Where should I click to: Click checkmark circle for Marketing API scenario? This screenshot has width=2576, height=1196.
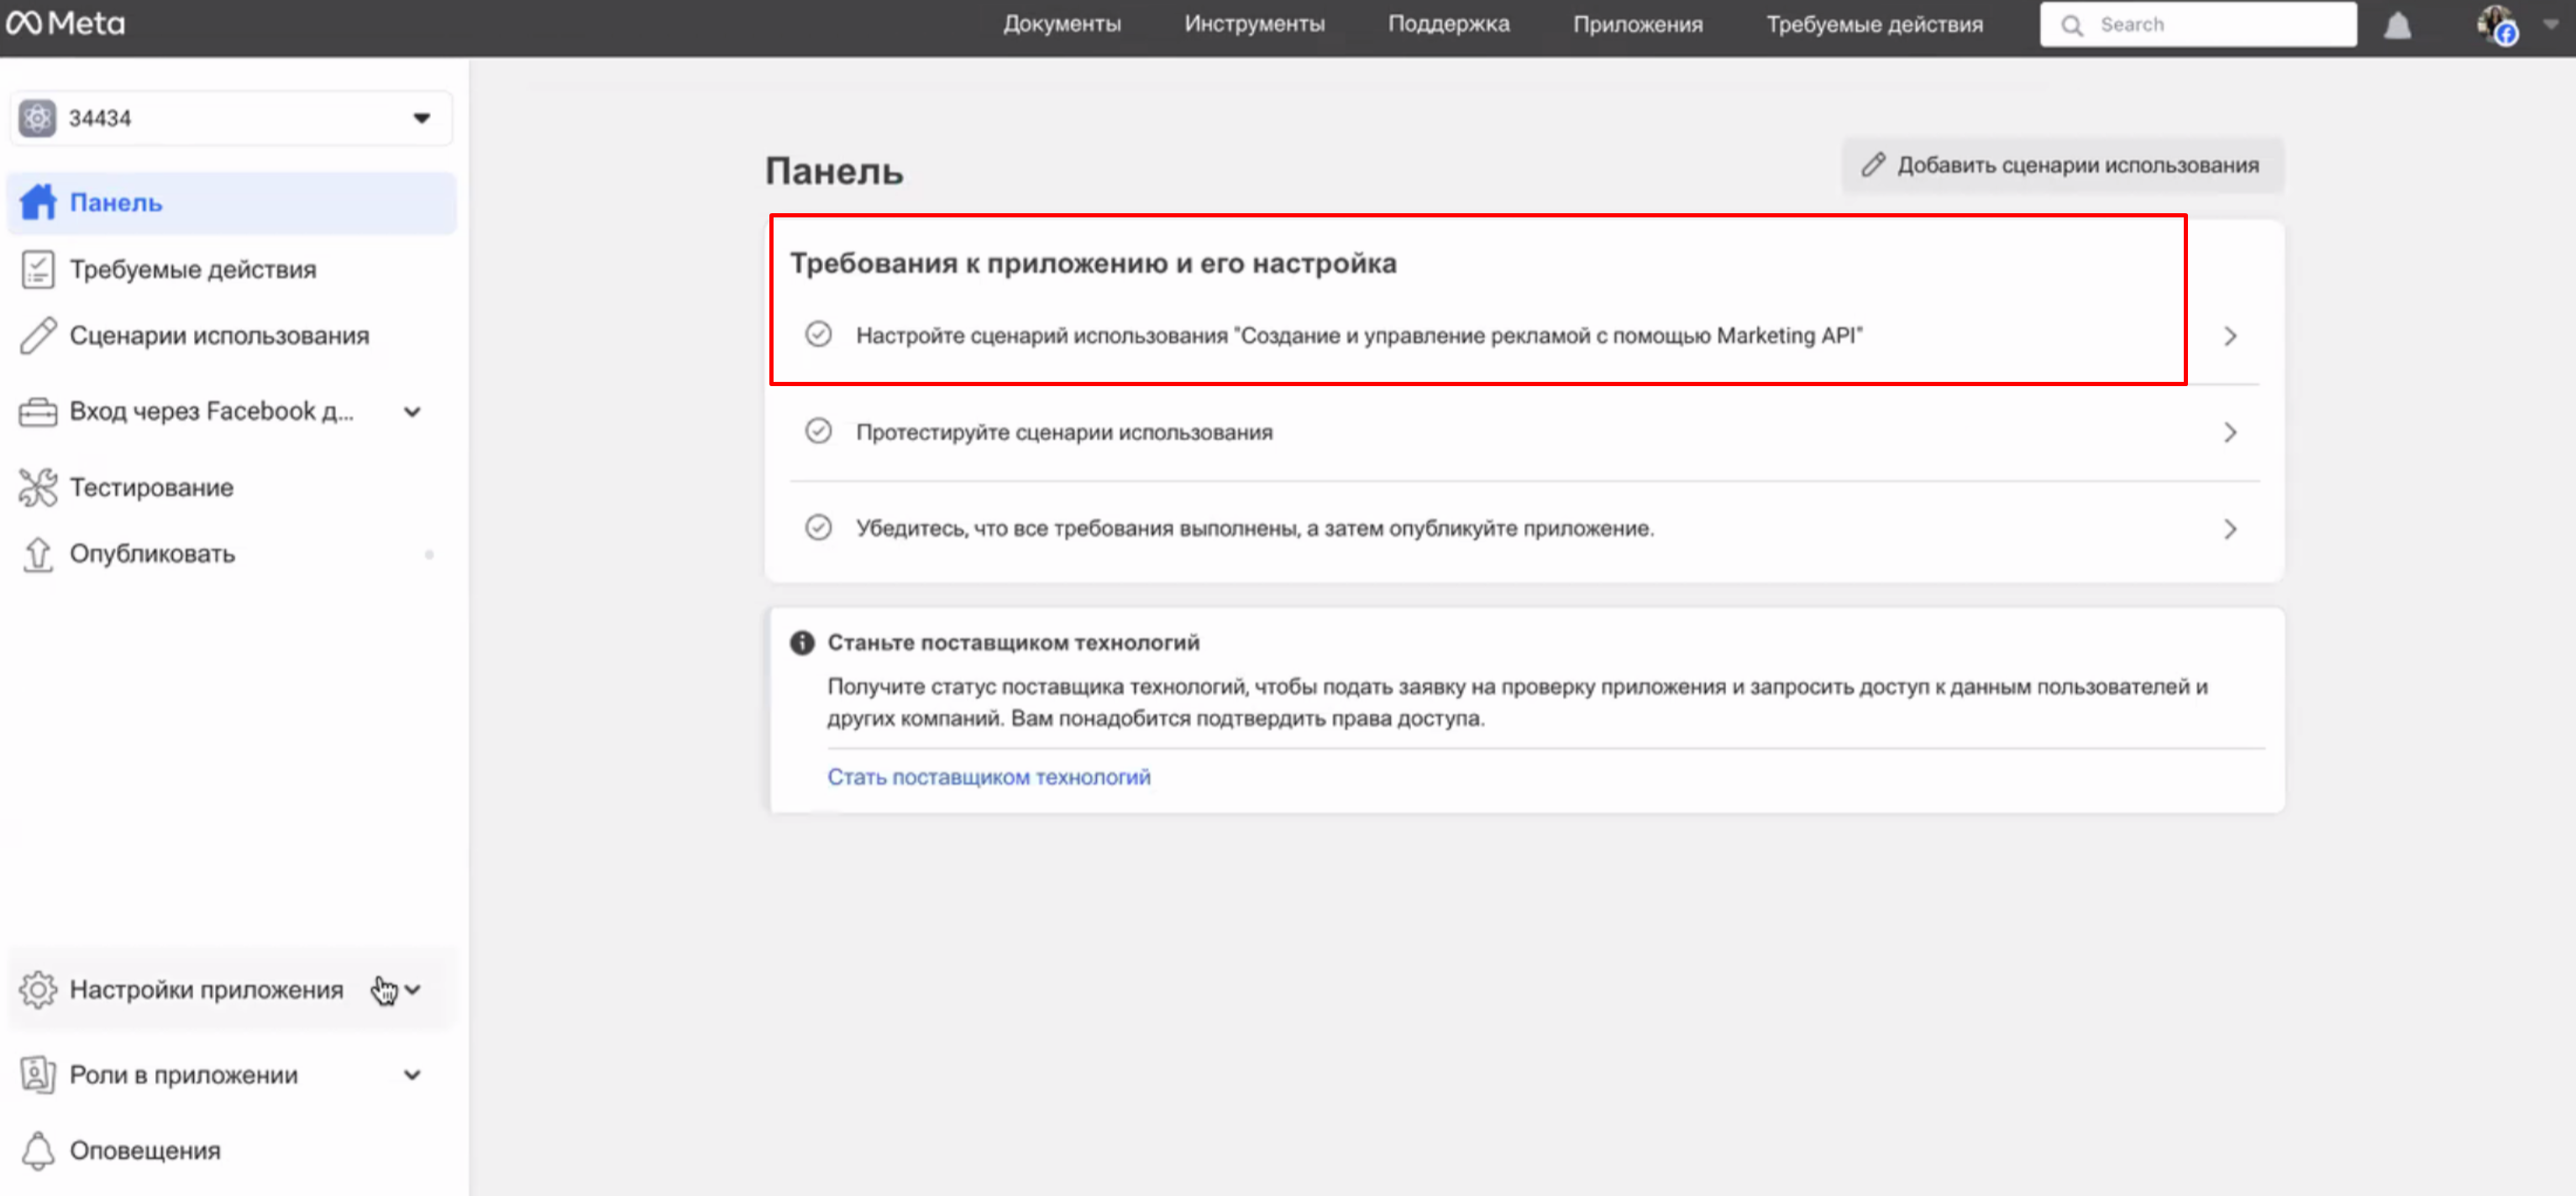818,334
